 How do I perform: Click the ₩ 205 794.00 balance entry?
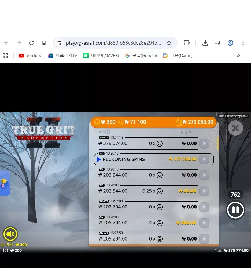click(113, 223)
